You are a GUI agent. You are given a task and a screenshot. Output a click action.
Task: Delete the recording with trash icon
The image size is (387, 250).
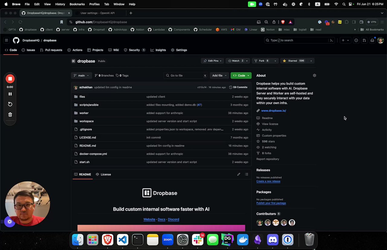10,115
